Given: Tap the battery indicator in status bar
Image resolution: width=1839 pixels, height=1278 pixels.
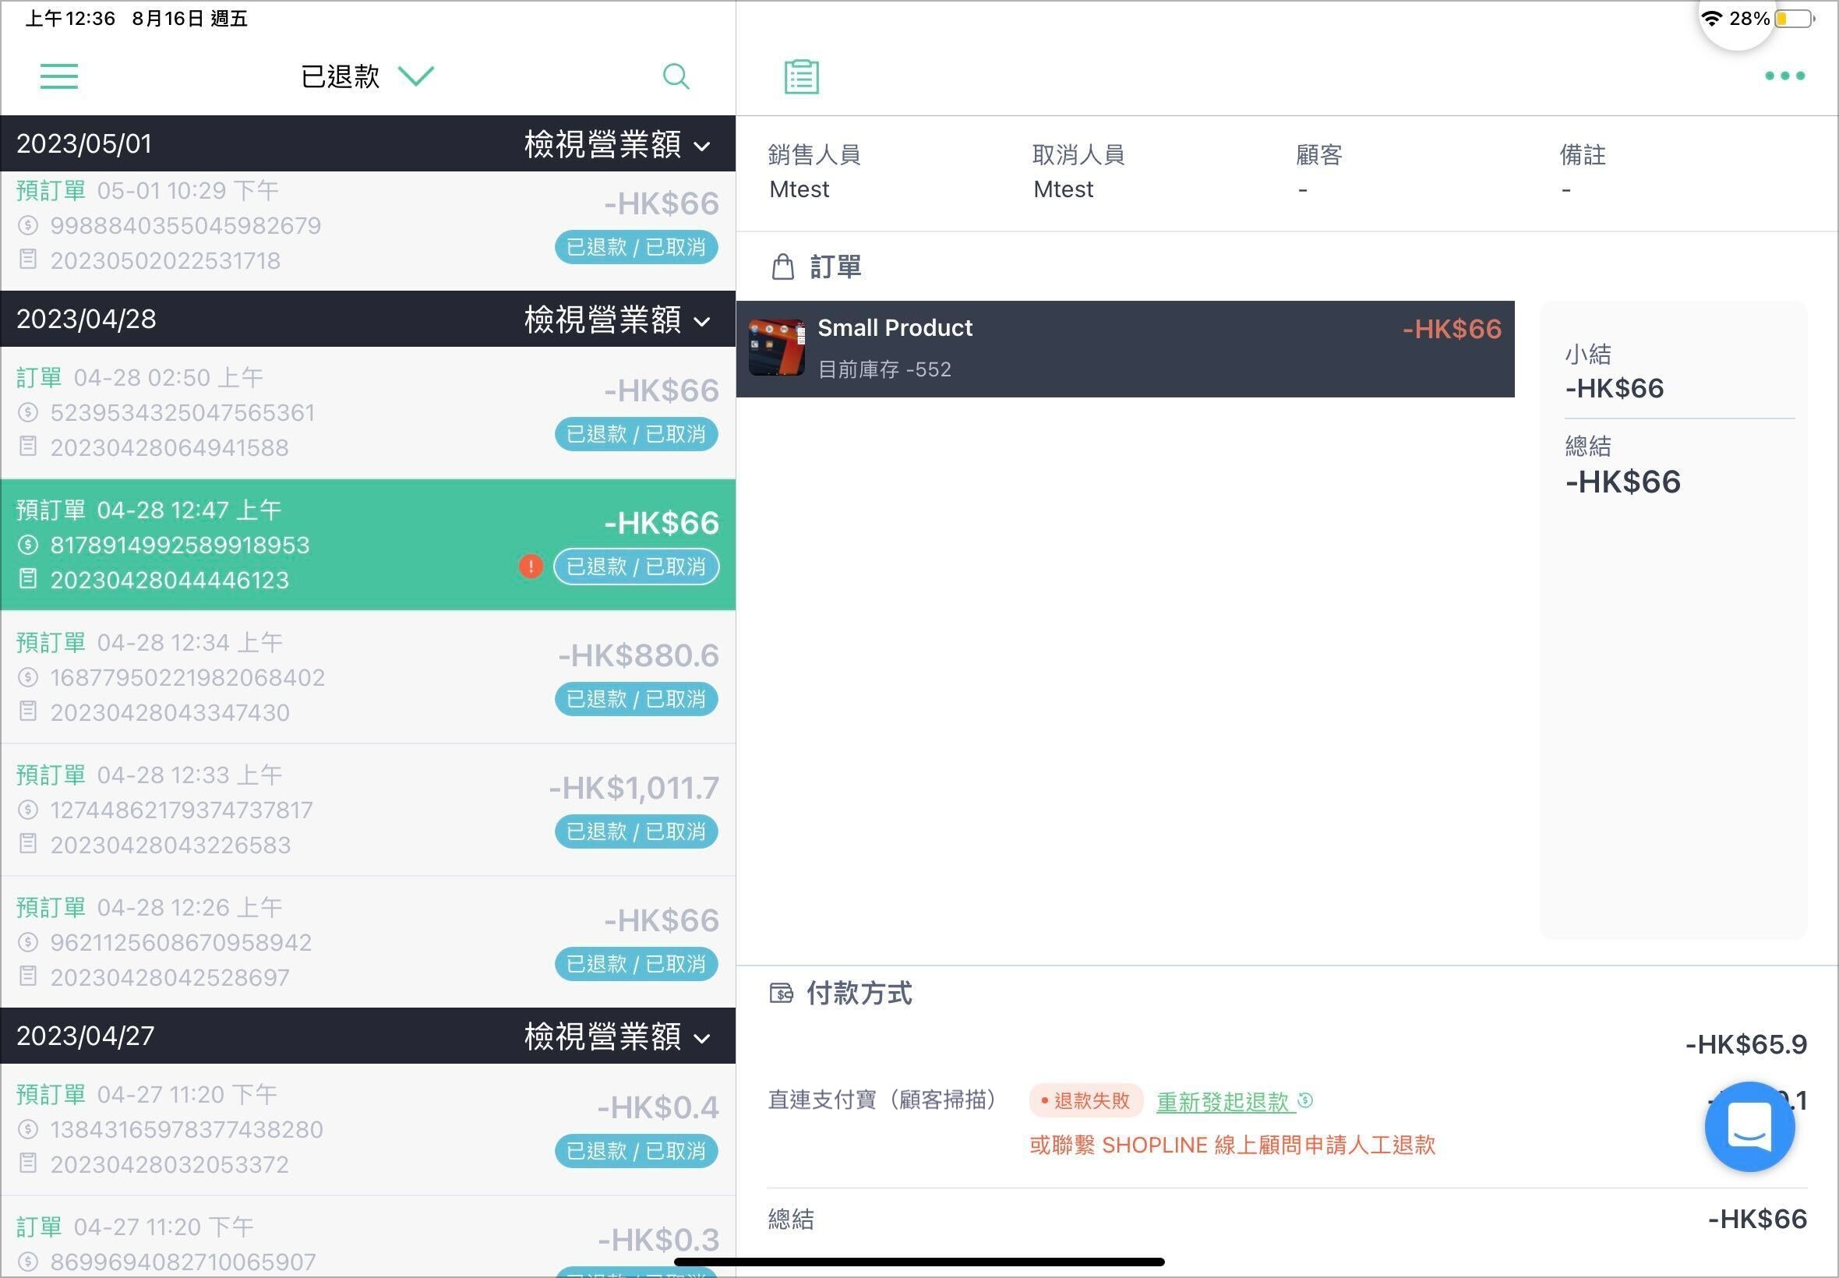Looking at the screenshot, I should pos(1794,19).
